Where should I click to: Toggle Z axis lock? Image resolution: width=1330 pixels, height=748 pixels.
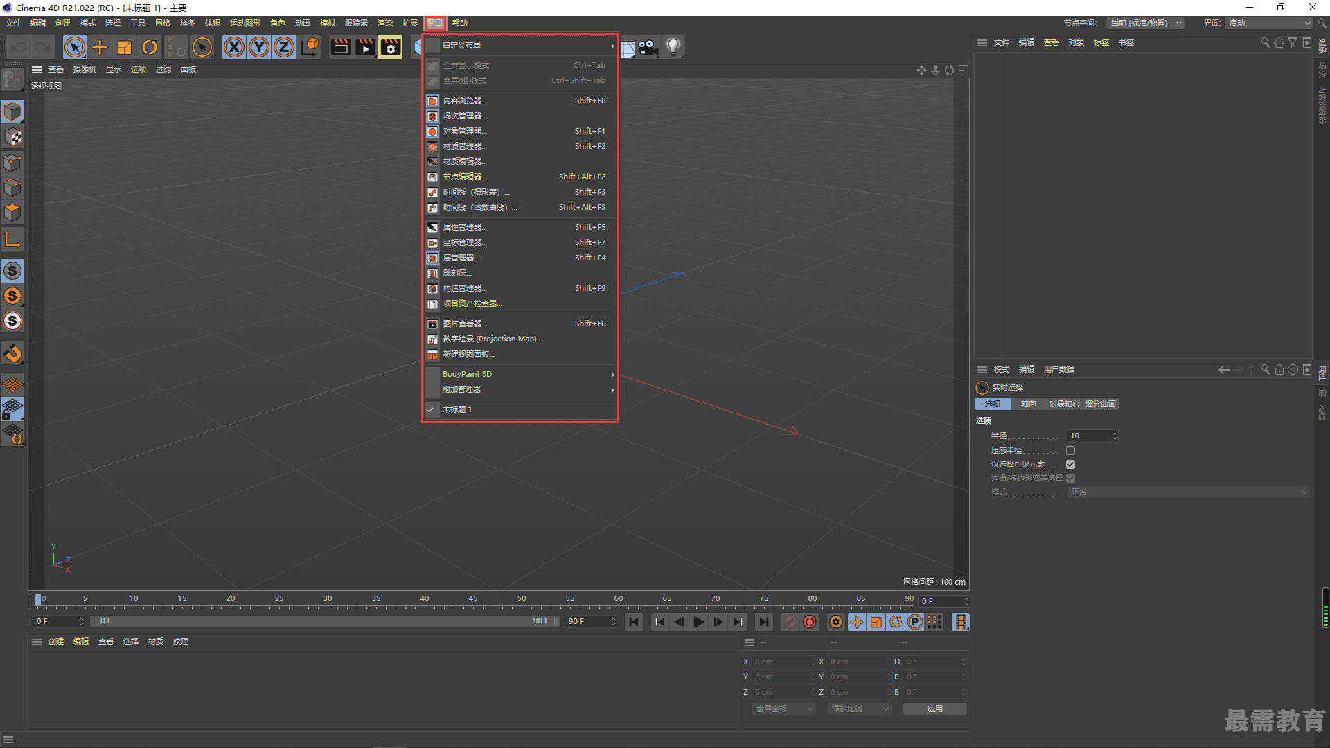(x=284, y=47)
